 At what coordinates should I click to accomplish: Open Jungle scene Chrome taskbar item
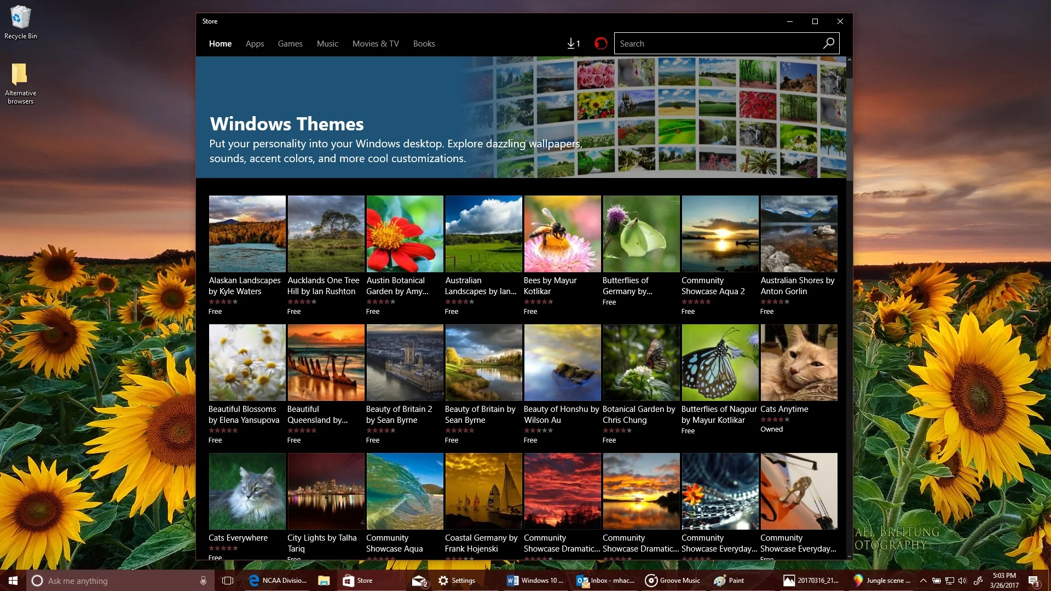point(881,581)
